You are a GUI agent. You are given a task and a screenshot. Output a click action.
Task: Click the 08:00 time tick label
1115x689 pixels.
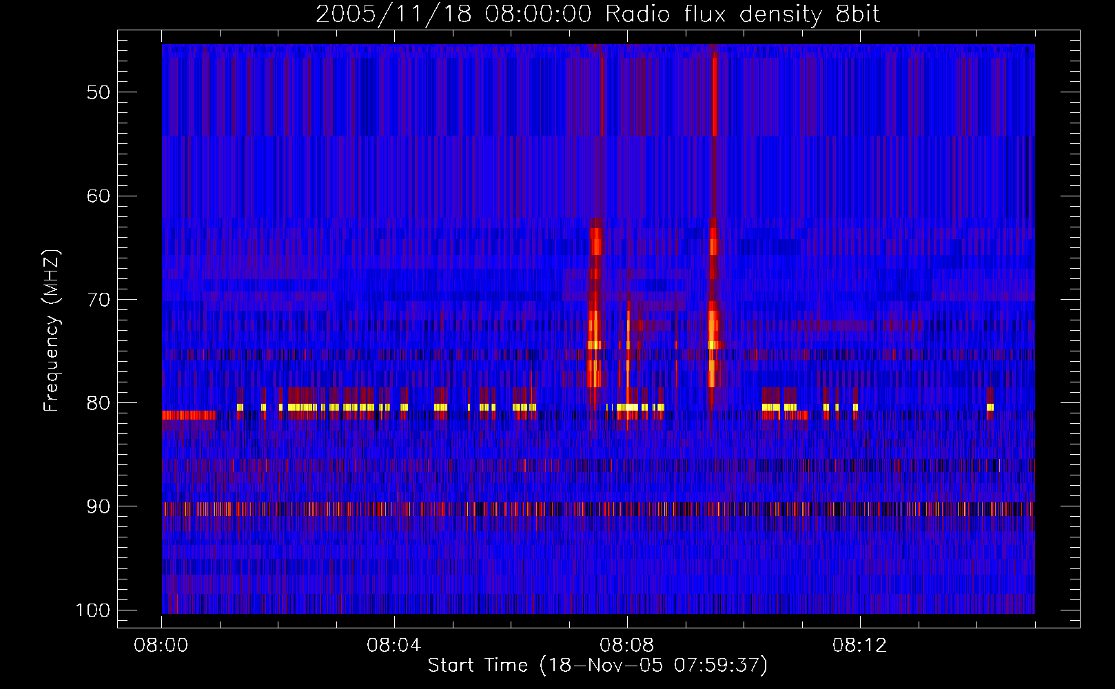[x=162, y=646]
